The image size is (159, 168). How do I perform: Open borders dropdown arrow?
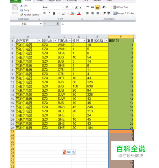point(66,13)
